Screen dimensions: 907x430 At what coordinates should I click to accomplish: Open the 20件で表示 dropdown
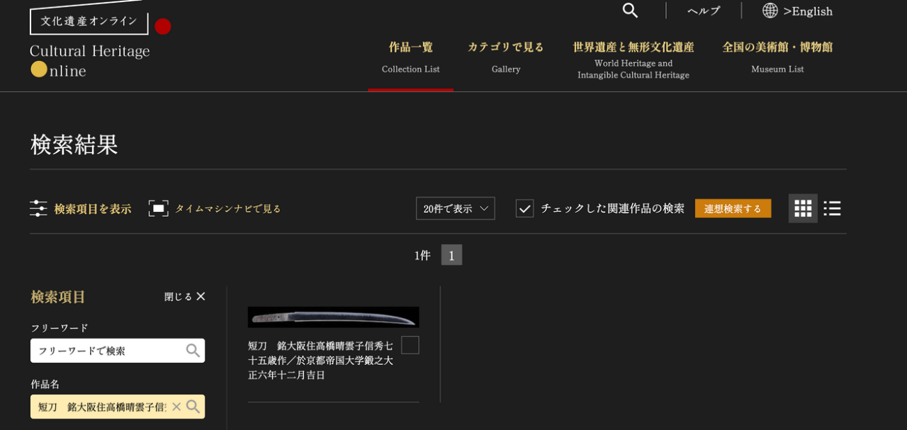pyautogui.click(x=455, y=208)
